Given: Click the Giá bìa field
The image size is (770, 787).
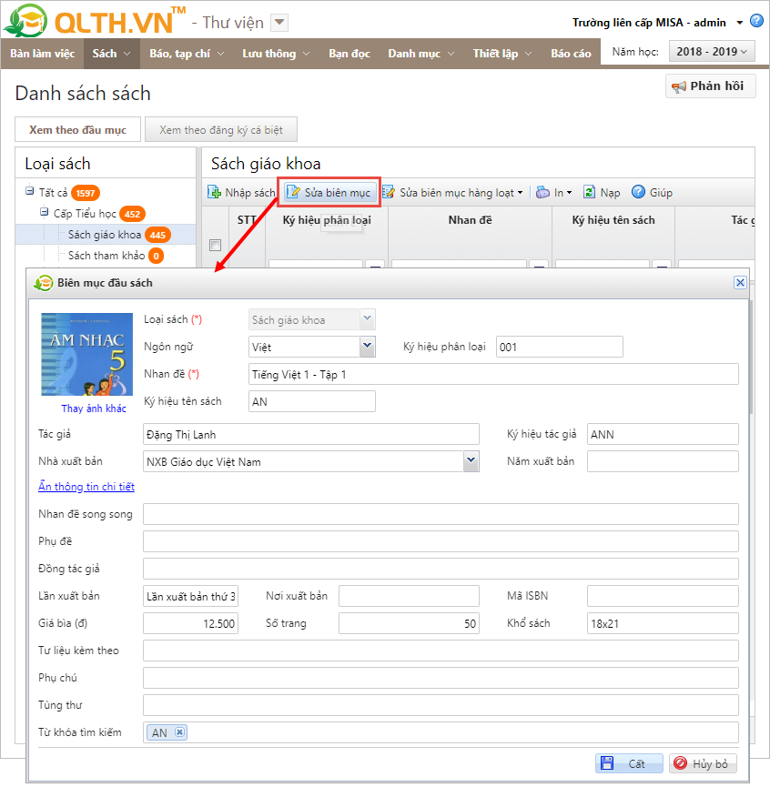Looking at the screenshot, I should click(x=191, y=623).
